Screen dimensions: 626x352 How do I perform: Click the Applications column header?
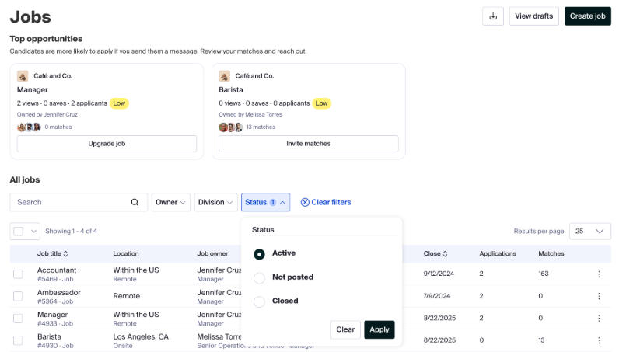pos(498,253)
